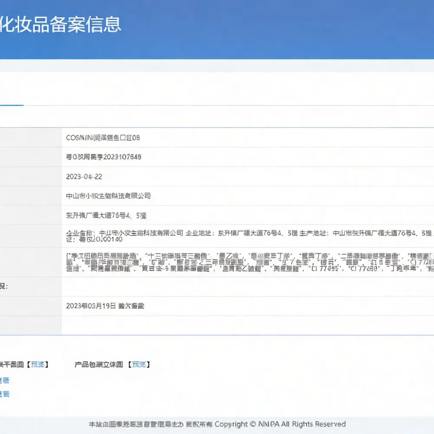
Task: Click the row label ending with 况:
Action: click(x=4, y=286)
